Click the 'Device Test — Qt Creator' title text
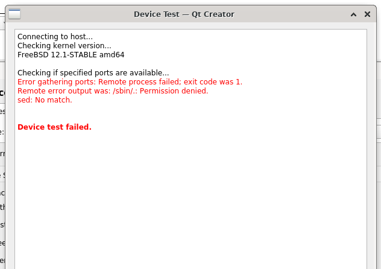This screenshot has width=381, height=269. tap(184, 14)
